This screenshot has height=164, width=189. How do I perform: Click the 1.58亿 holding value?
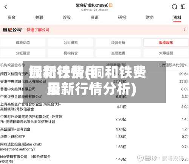coord(121,137)
